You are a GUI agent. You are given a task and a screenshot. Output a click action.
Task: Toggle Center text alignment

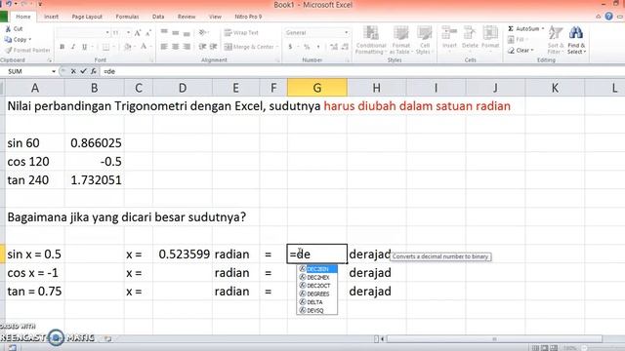[176, 47]
